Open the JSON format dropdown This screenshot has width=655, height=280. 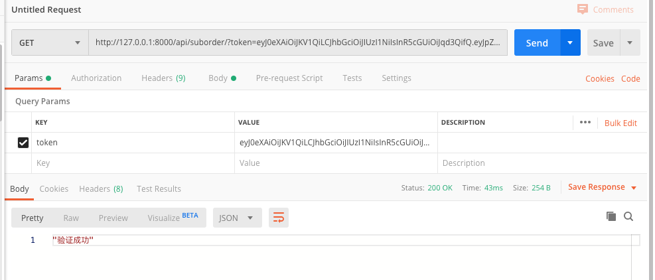[238, 218]
